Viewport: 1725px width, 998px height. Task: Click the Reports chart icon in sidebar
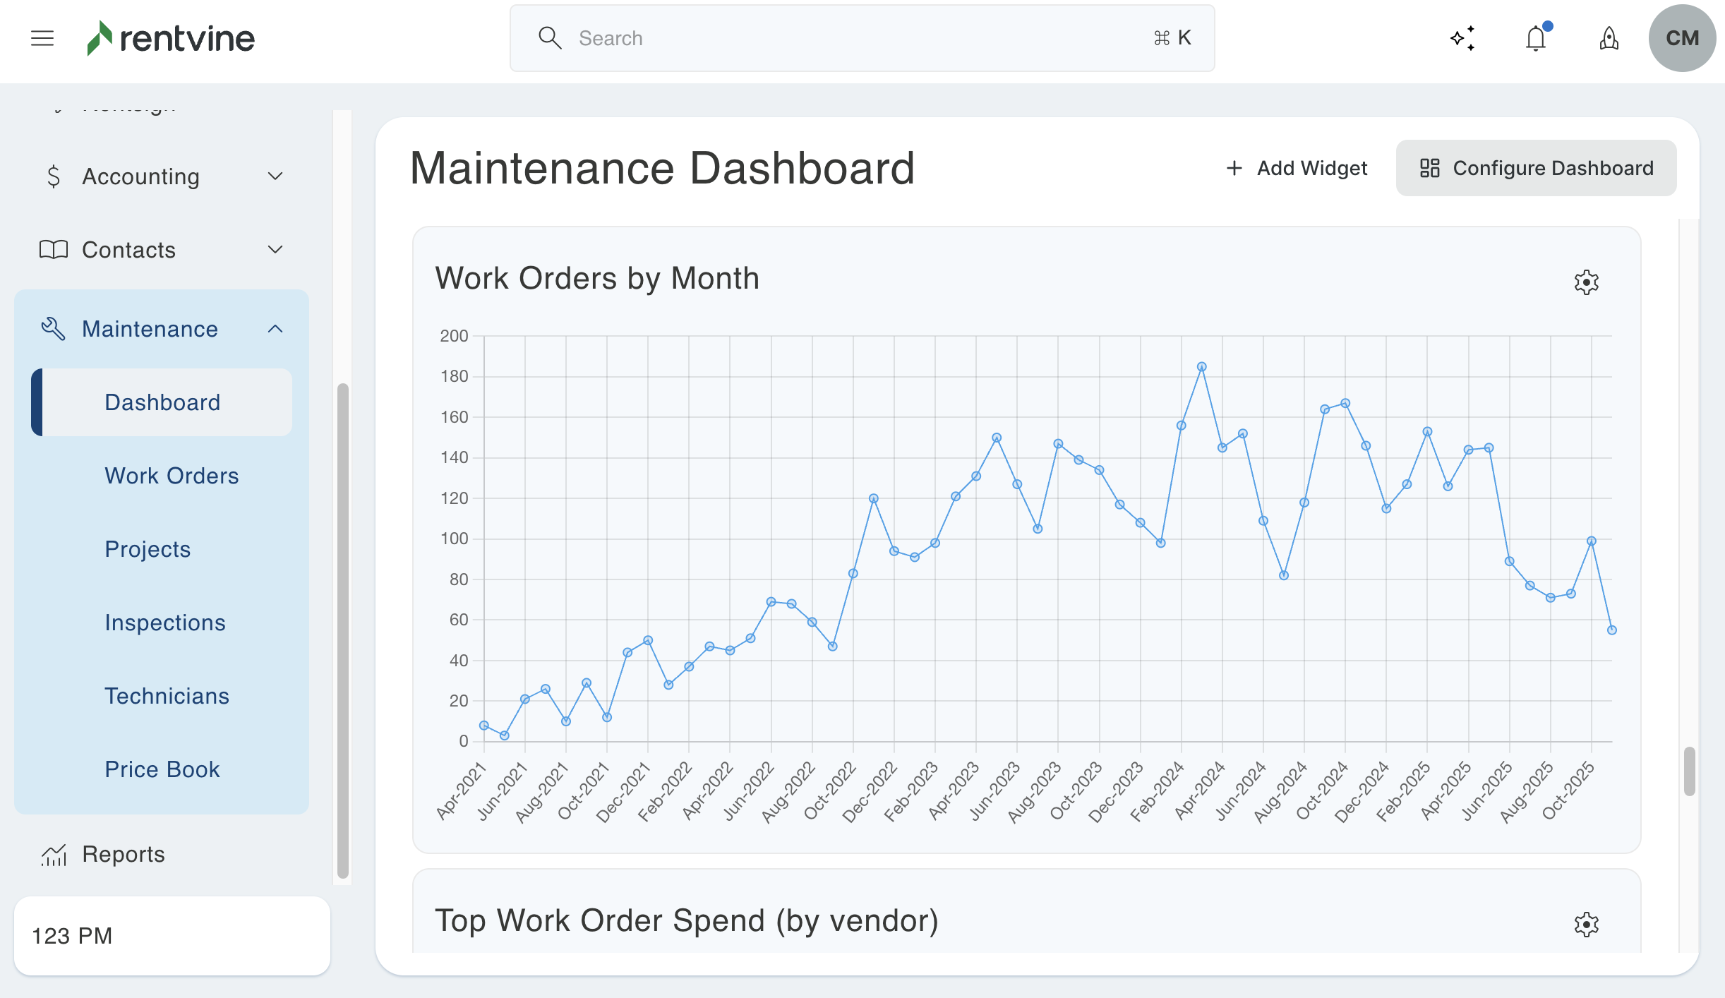pyautogui.click(x=54, y=855)
